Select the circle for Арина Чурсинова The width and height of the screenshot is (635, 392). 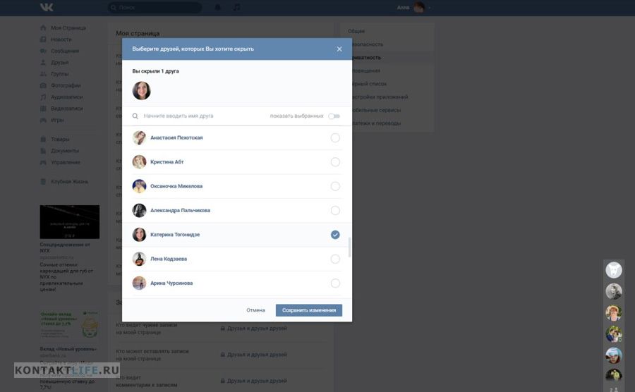pos(335,283)
